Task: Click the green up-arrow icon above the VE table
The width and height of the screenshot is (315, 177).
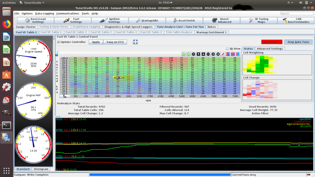Action: click(184, 54)
